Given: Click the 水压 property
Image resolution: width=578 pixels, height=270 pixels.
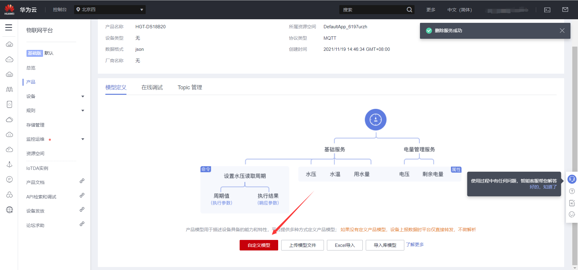Looking at the screenshot, I should click(x=311, y=174).
